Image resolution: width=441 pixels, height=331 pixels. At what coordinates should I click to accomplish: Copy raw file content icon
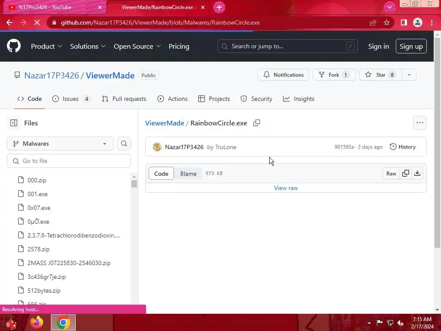tap(406, 173)
